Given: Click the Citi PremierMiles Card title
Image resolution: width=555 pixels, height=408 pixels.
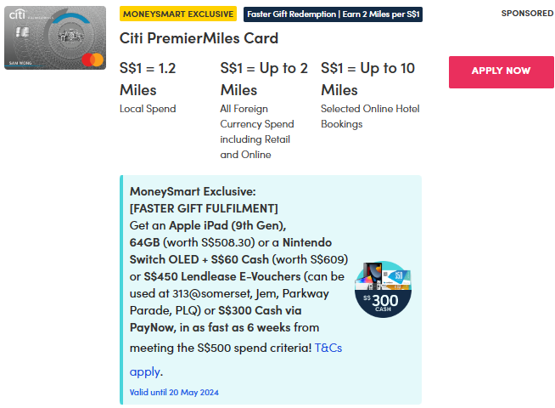Looking at the screenshot, I should pyautogui.click(x=199, y=39).
